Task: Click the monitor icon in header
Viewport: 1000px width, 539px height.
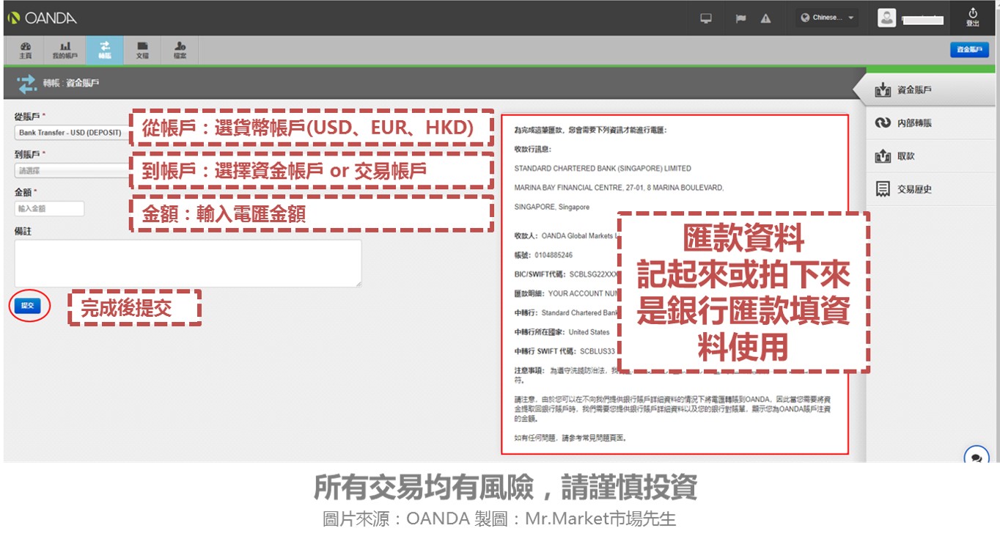Action: coord(706,18)
